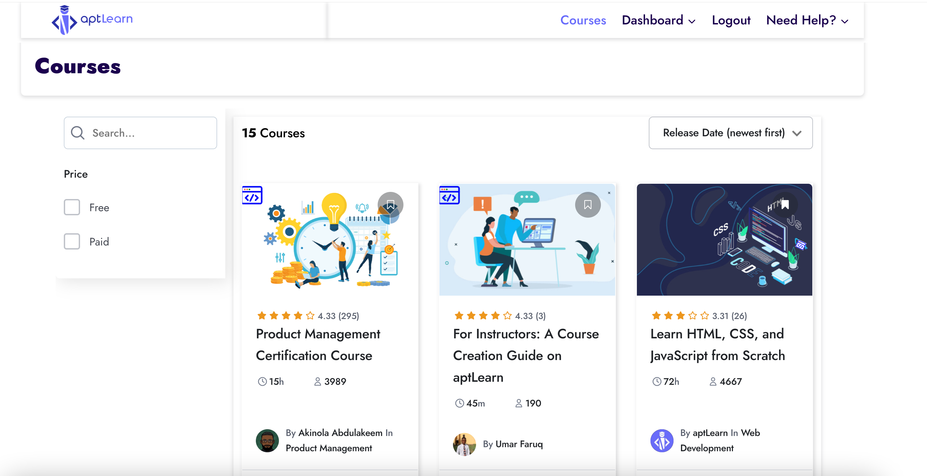Enable the Free price filter
The height and width of the screenshot is (476, 927).
pyautogui.click(x=72, y=207)
